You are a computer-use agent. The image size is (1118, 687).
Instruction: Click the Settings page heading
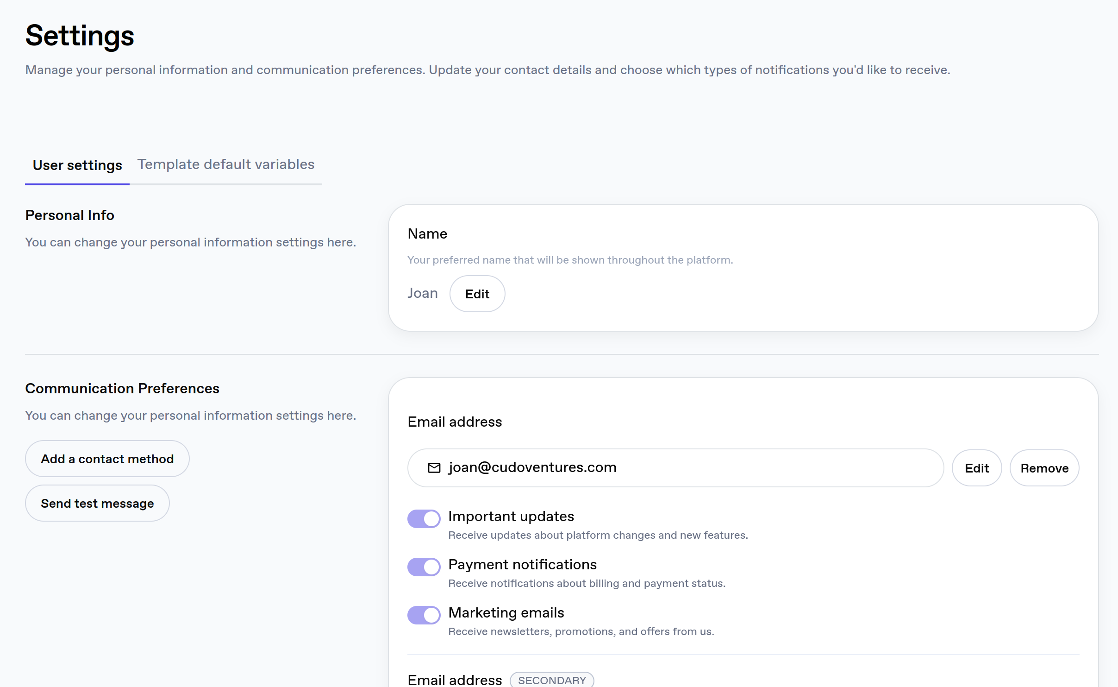tap(80, 36)
